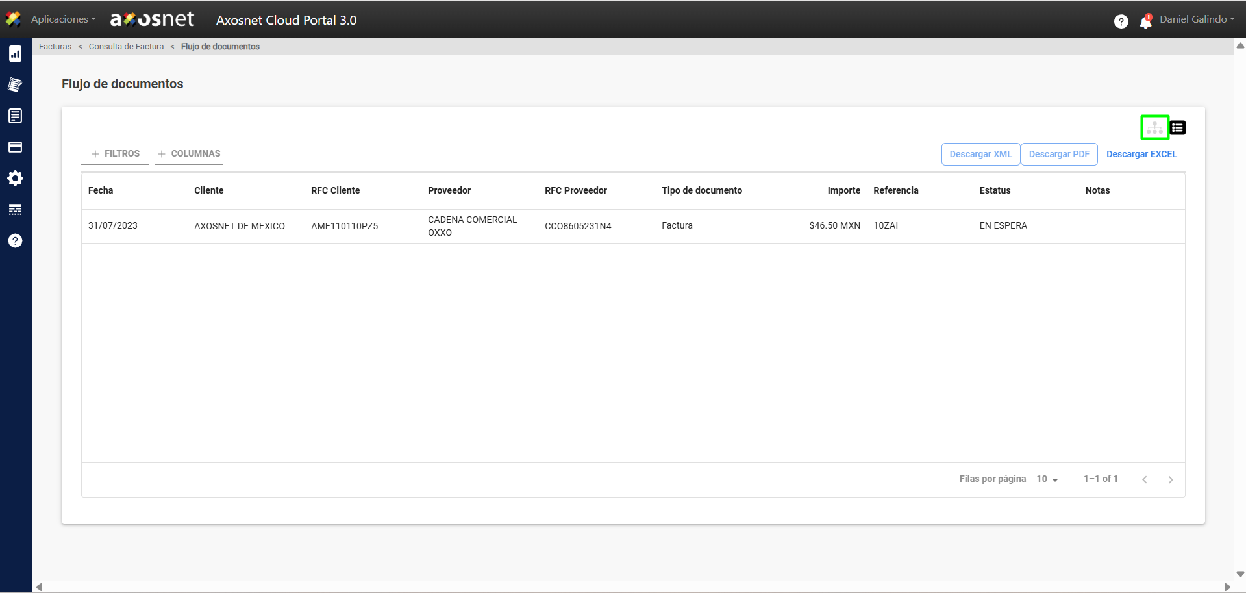Open the Aplicaciones dropdown menu

pyautogui.click(x=63, y=19)
